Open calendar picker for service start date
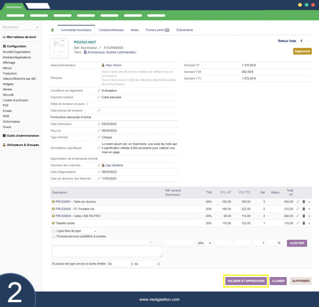 (x=132, y=264)
